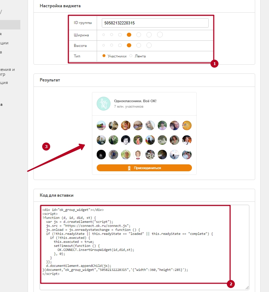This screenshot has width=269, height=292.
Task: Select the smallest Высота size option
Action: point(104,45)
